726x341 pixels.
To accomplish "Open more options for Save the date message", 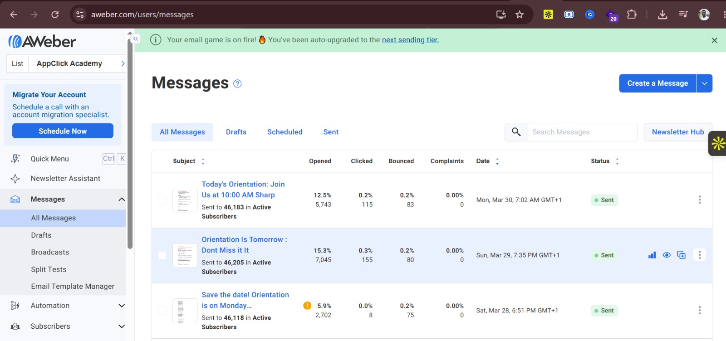I will [x=700, y=310].
